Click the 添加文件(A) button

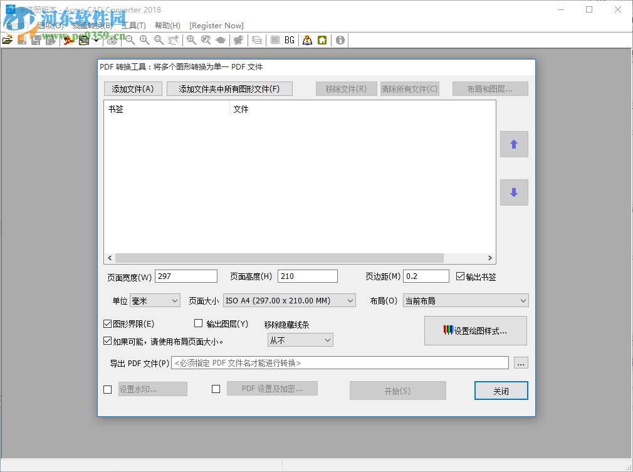click(132, 88)
